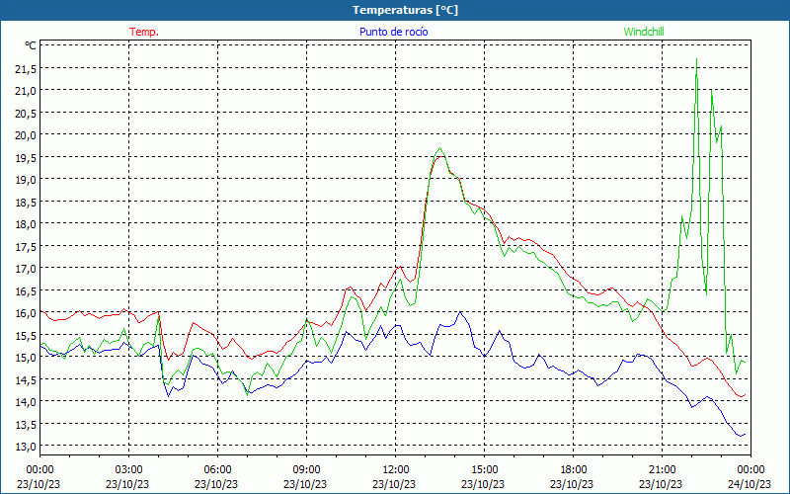
Task: Click the 20,5 y-axis value
Action: click(x=26, y=114)
